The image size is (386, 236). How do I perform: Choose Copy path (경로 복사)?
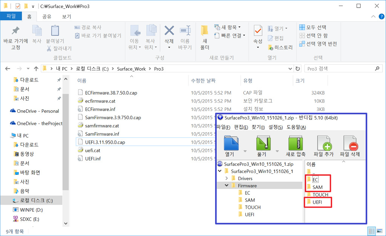(88, 27)
